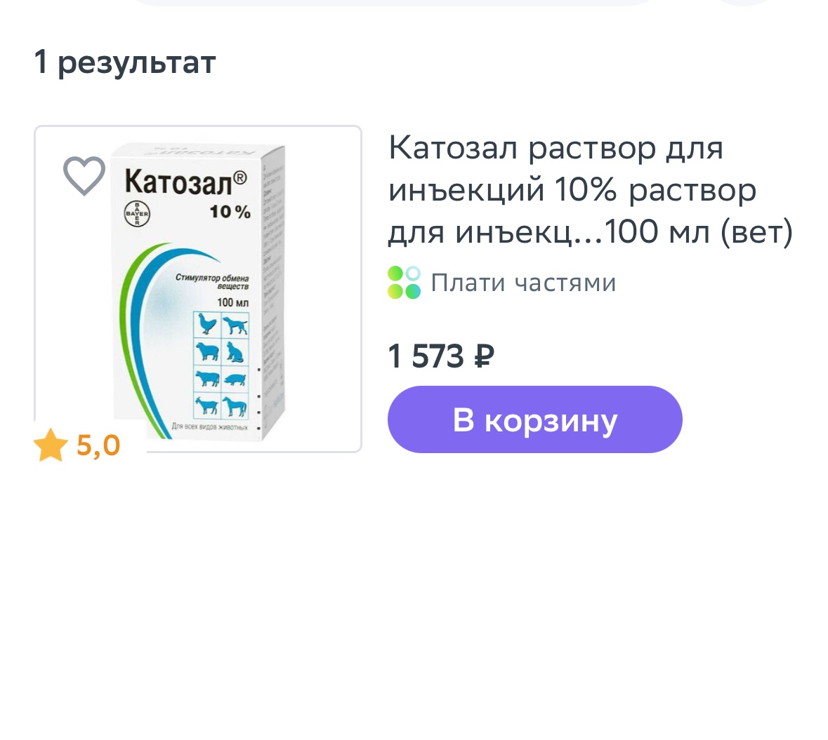This screenshot has width=828, height=740.
Task: Add Катозал to favorites with heart icon
Action: (84, 175)
